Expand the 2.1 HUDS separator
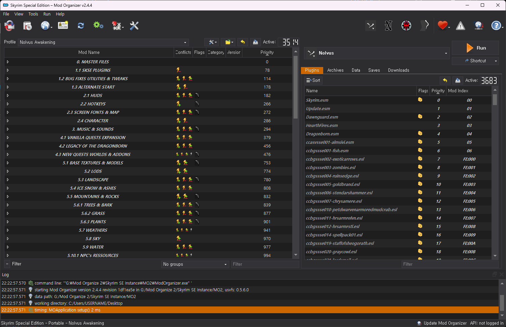This screenshot has width=506, height=327. 8,96
